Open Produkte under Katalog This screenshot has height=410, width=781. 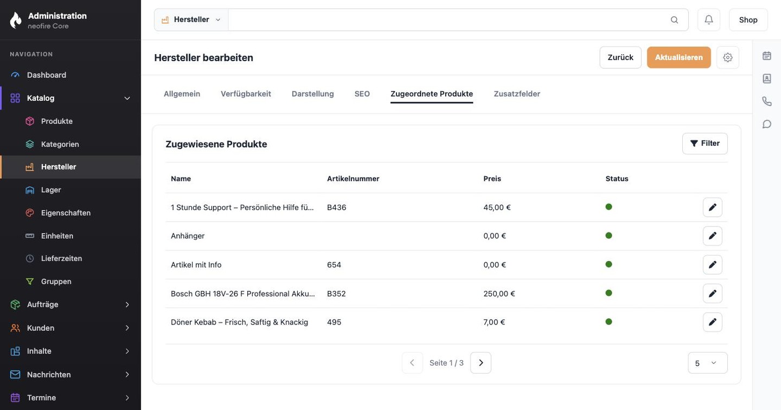71,121
